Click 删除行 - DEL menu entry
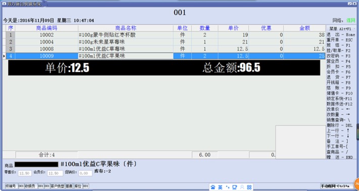 coord(339,125)
